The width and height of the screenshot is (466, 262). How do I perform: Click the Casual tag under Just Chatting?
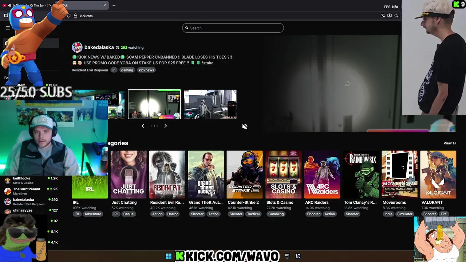pos(129,214)
